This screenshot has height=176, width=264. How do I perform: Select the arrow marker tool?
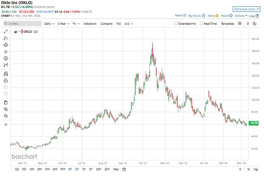click(x=6, y=52)
